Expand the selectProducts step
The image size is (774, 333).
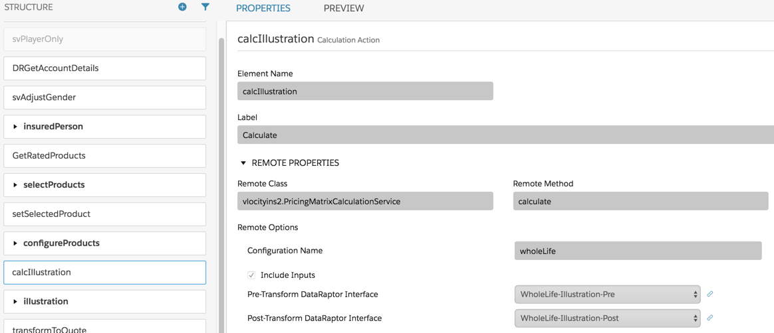(15, 184)
